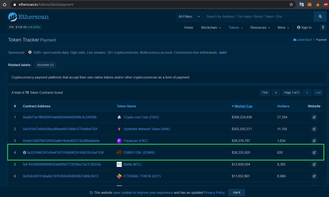Screen dimensions: 329x197
Task: Click the EXMR FDN. token logo
Action: (x=119, y=152)
